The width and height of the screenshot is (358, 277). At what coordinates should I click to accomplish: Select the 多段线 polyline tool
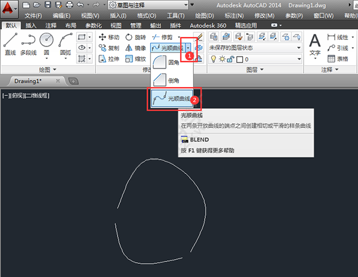(x=28, y=45)
